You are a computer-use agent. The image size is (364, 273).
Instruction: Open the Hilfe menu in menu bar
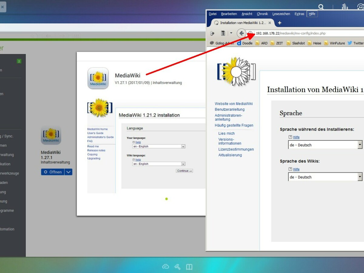[x=312, y=14]
